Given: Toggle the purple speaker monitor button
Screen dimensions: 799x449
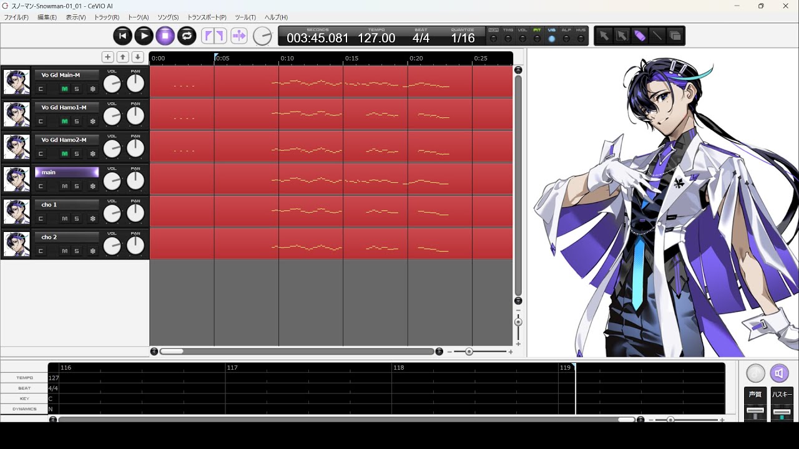Looking at the screenshot, I should click(x=779, y=374).
